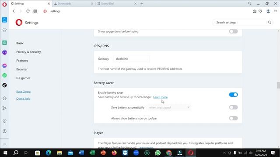
Task: Open Microsoft Edge from taskbar
Action: point(49,153)
